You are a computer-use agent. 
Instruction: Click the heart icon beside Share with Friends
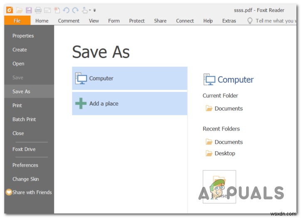click(9, 192)
